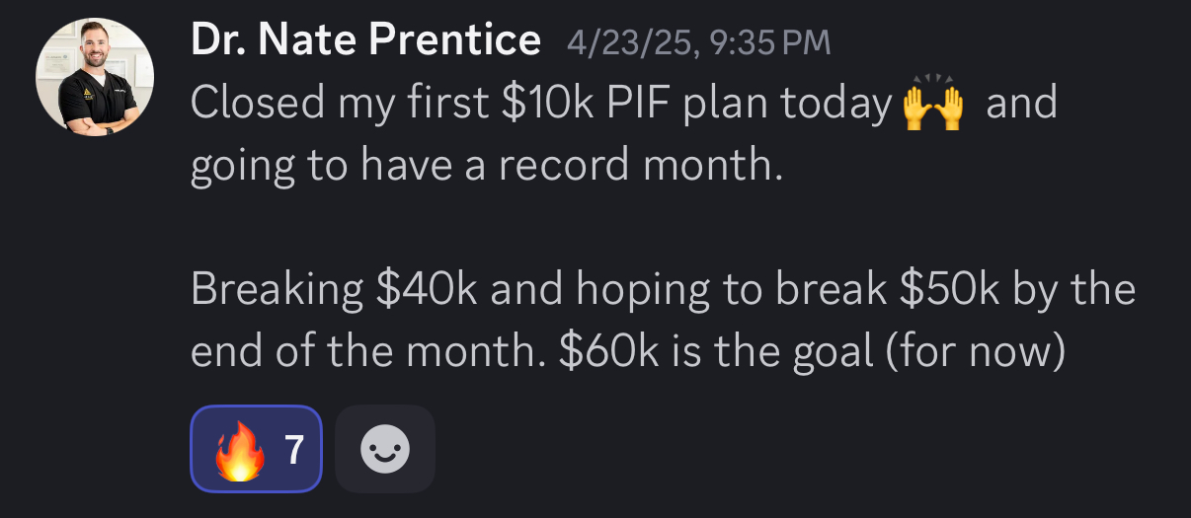Click the reaction count number 7
The image size is (1191, 518).
click(294, 450)
